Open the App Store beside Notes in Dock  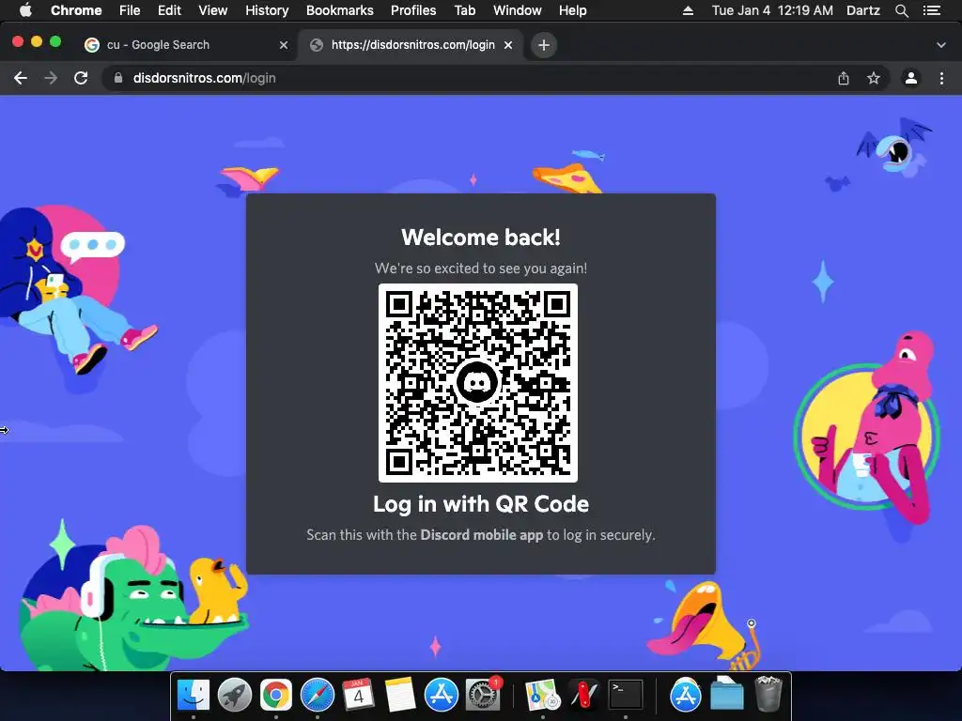(x=442, y=696)
